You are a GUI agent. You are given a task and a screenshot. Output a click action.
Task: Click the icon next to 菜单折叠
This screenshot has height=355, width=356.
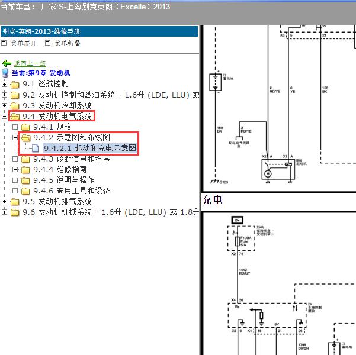[47, 43]
